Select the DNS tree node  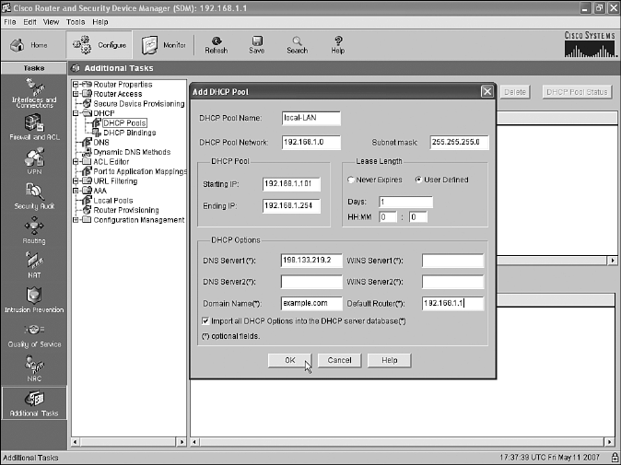[x=101, y=143]
